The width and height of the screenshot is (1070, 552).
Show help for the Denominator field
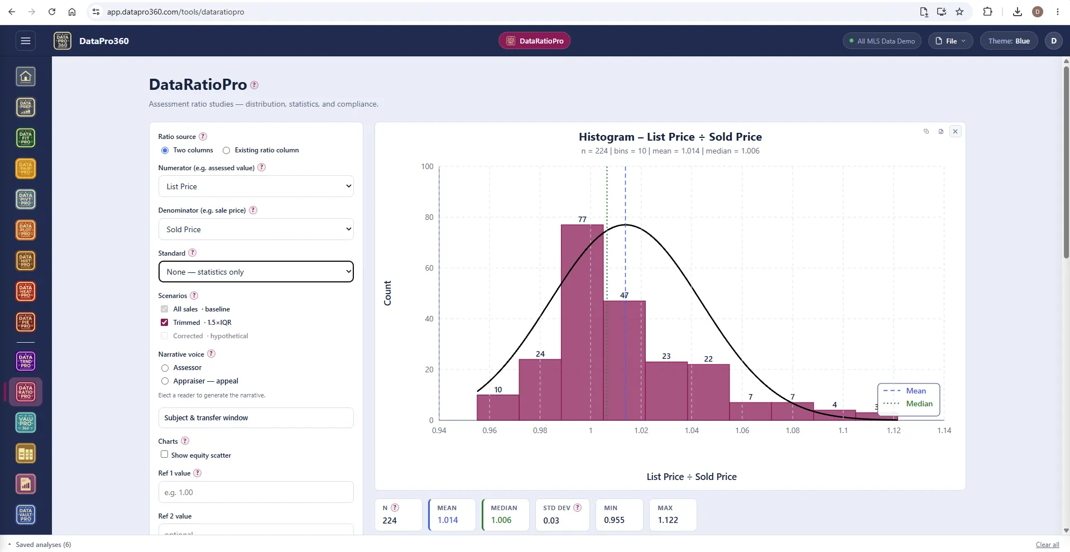253,210
